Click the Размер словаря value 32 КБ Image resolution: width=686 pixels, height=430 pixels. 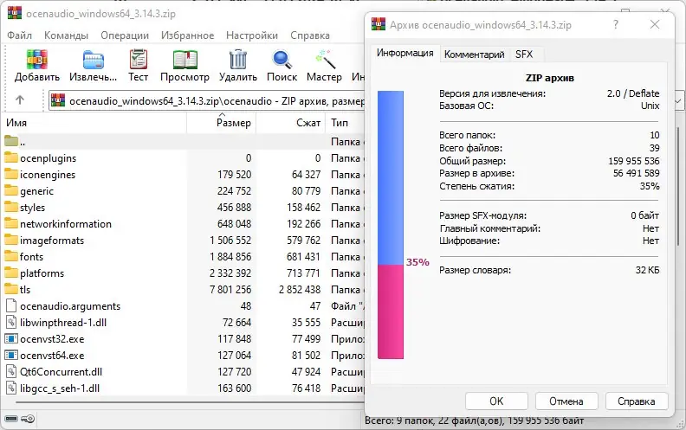coord(647,270)
